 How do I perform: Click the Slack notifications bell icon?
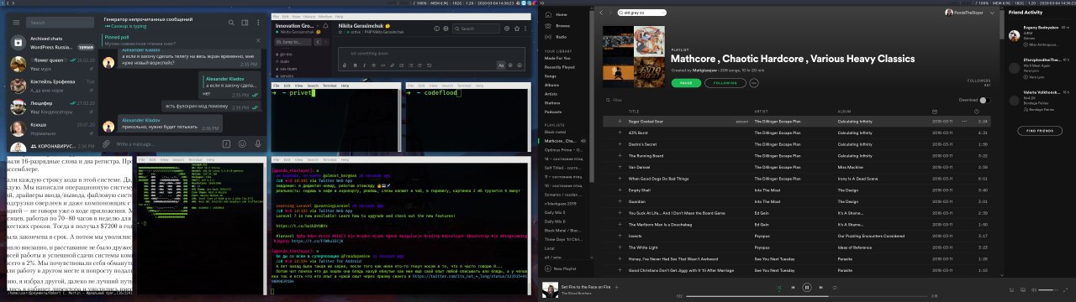325,26
